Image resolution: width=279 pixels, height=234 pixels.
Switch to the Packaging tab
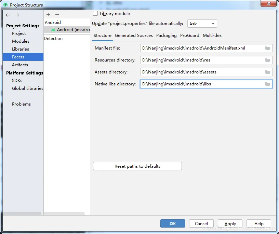(167, 36)
